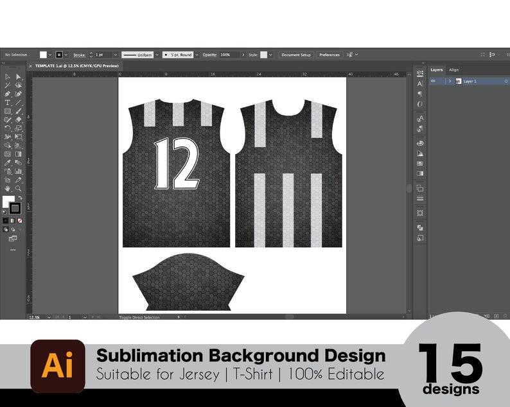Select the Rectangle tool

pos(8,111)
